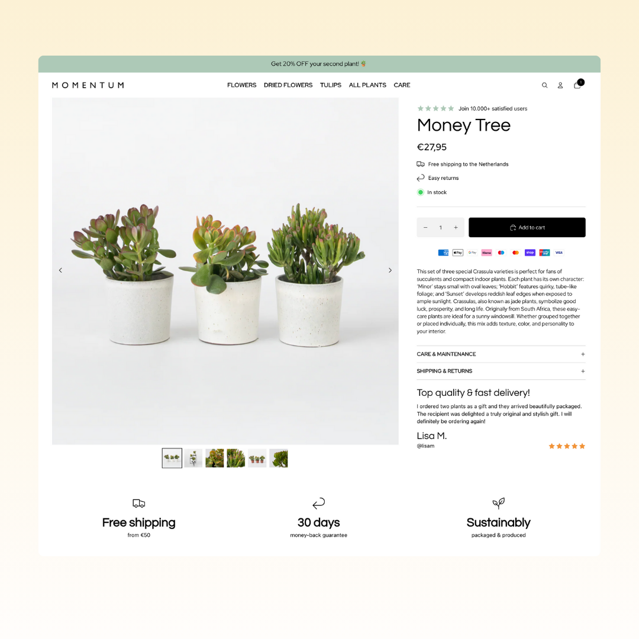Select the second product thumbnail
The width and height of the screenshot is (639, 639).
pyautogui.click(x=193, y=459)
